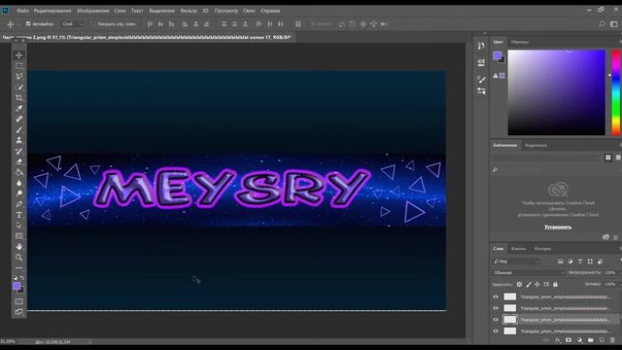Switch to the Каналы tab
Screen dimensions: 622x350
point(518,249)
